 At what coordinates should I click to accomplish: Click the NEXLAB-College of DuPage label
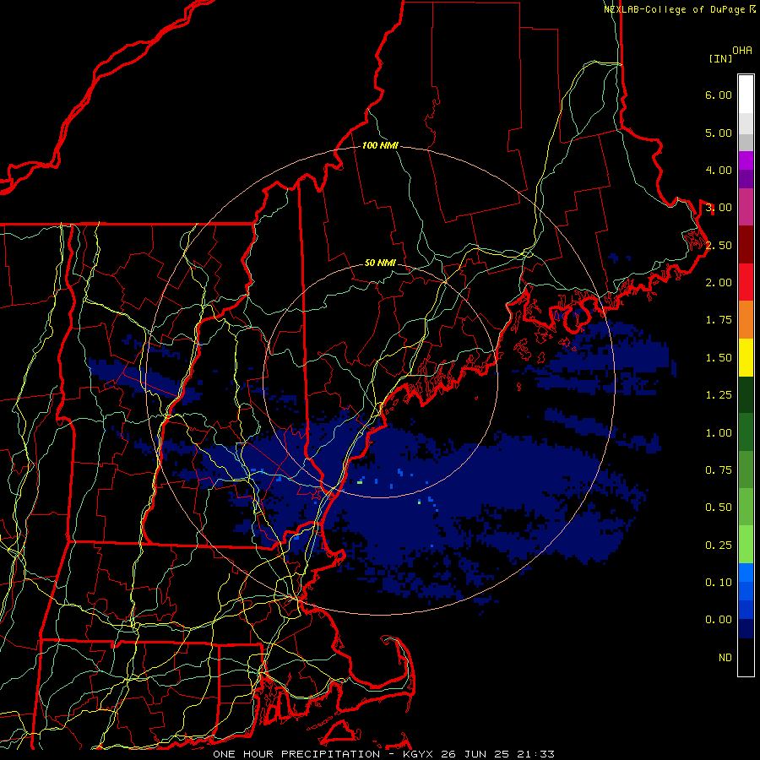674,9
